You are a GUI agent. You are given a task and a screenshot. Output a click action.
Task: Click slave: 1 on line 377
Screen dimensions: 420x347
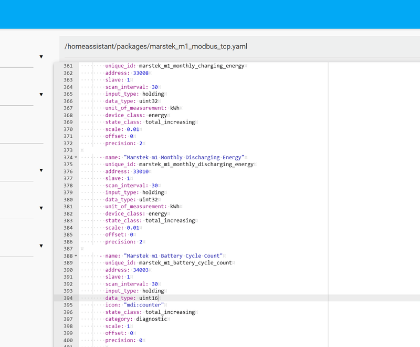point(118,178)
